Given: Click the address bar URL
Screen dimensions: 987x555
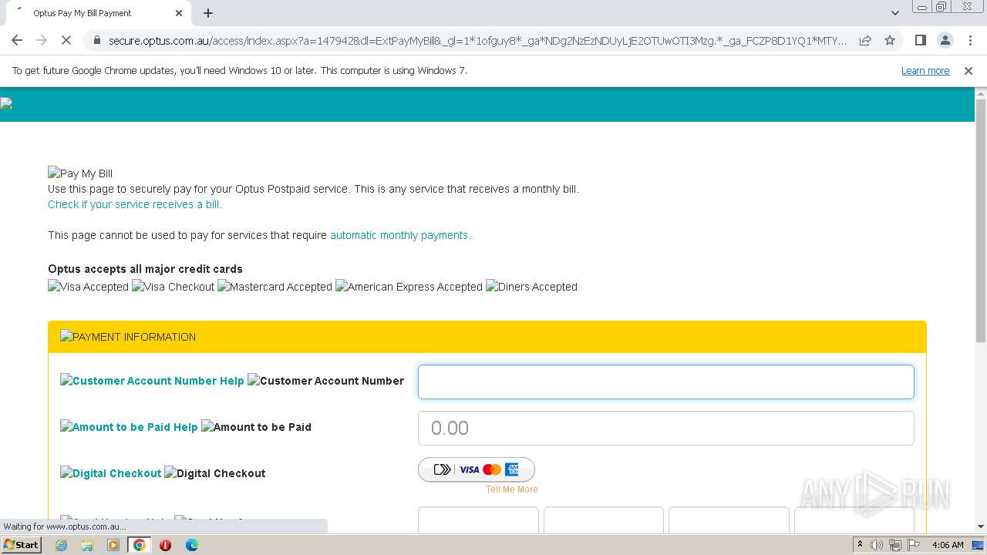Looking at the screenshot, I should [x=477, y=41].
